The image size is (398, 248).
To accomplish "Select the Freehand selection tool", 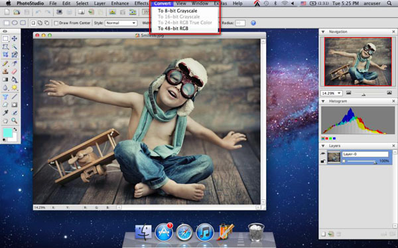I will point(5,46).
